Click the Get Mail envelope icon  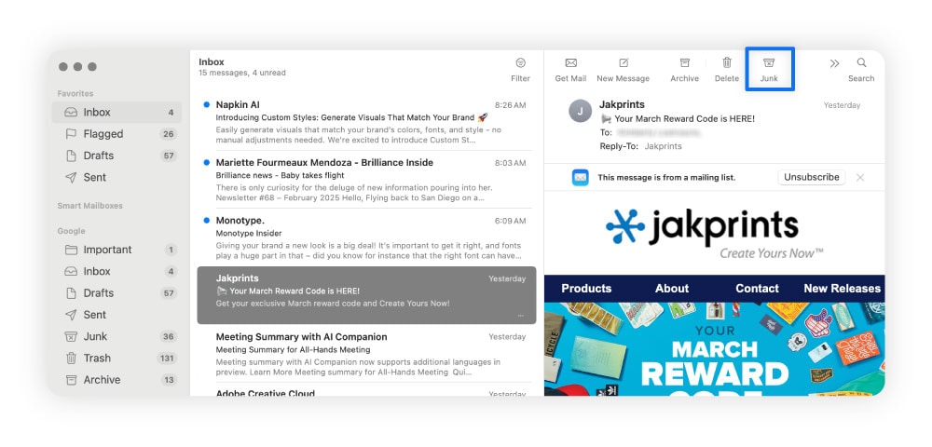pos(570,63)
